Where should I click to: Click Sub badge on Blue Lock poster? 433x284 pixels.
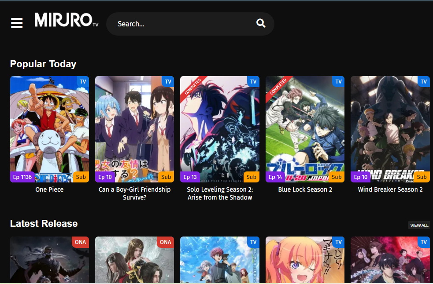(337, 177)
